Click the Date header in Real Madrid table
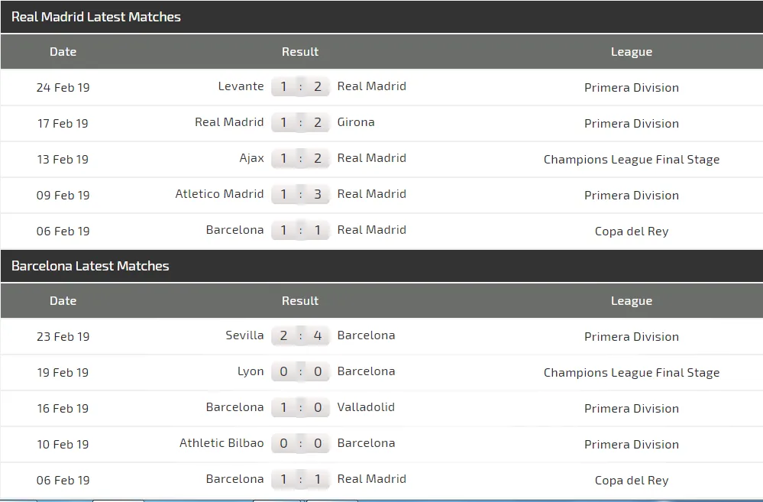This screenshot has height=502, width=763. (63, 52)
